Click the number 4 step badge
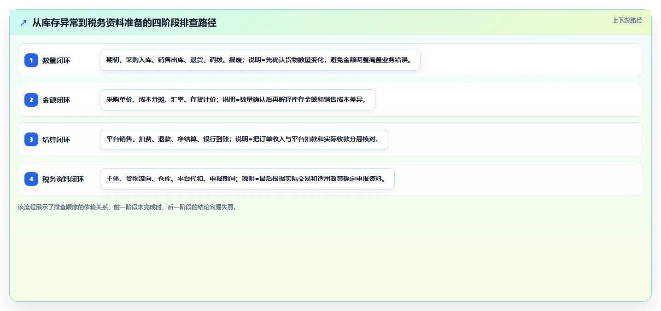This screenshot has height=311, width=661. pos(31,179)
